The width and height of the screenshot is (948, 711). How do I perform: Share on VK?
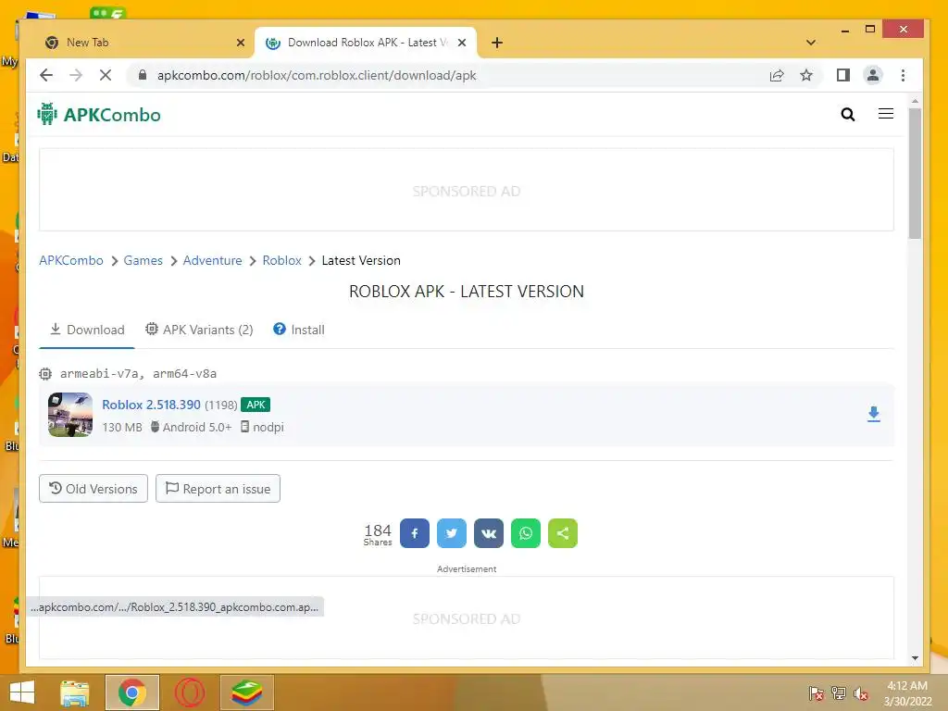pos(489,533)
